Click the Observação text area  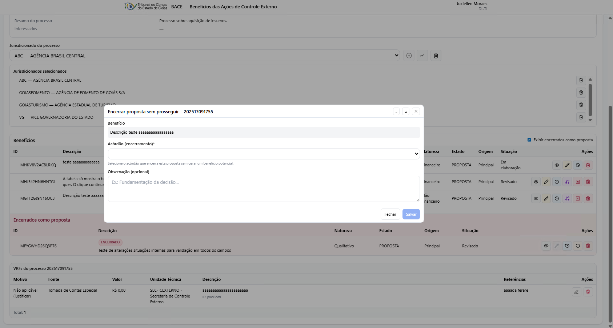point(264,189)
